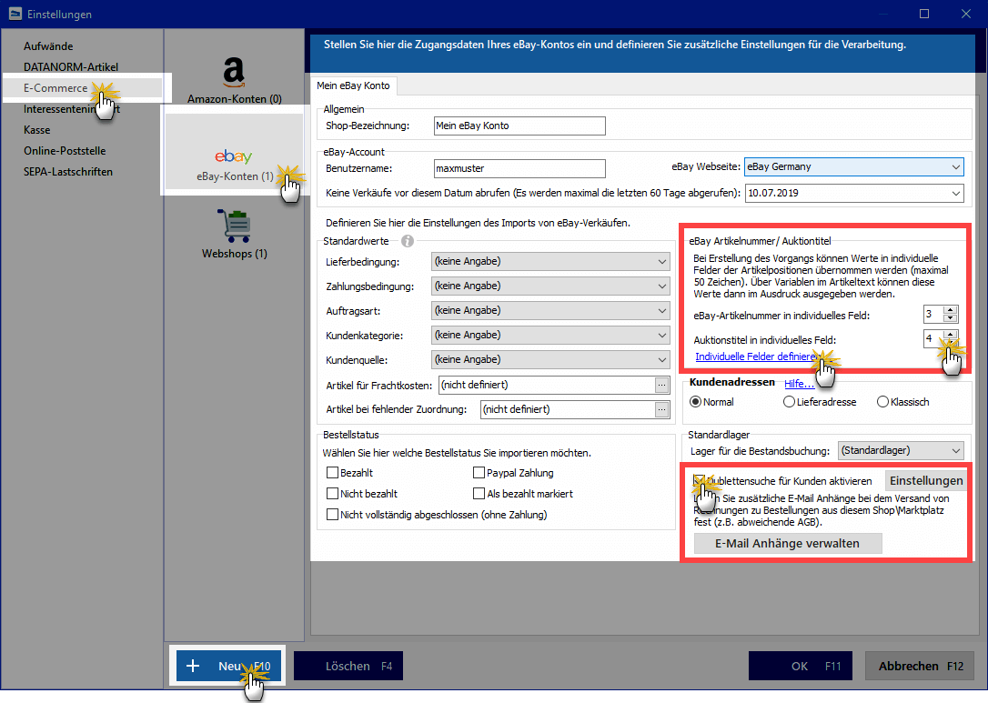
Task: Click the Abbrechen F12 button
Action: point(920,666)
